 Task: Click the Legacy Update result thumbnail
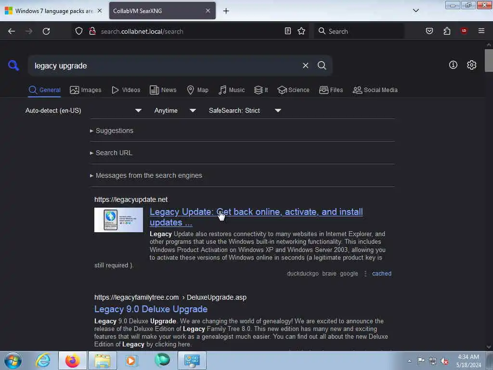[118, 220]
